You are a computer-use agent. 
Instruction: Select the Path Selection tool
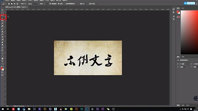2,53
